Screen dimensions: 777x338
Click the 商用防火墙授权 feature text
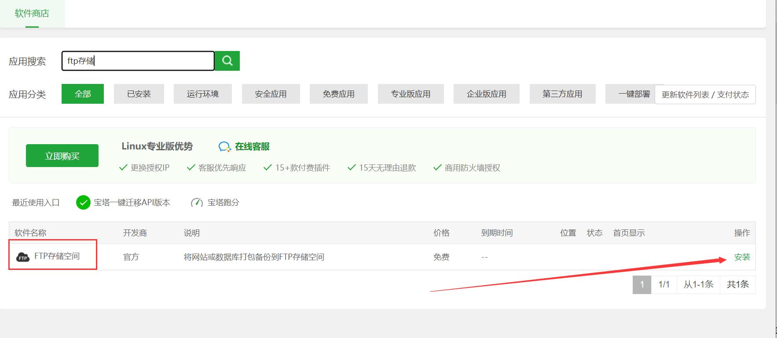tap(473, 168)
